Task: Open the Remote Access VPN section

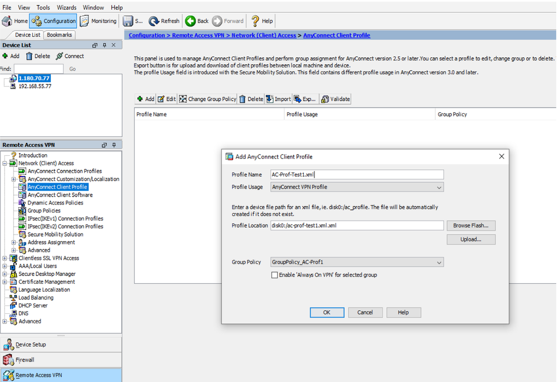Action: 61,375
